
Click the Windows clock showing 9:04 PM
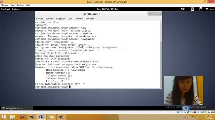(x=208, y=117)
